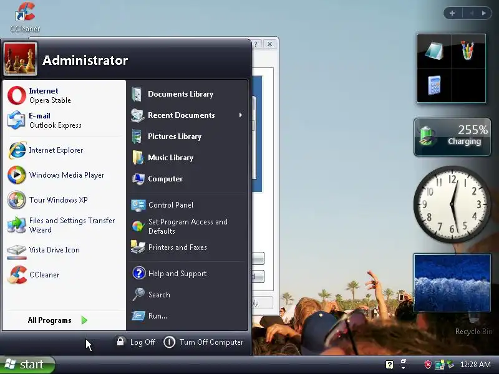
Task: Open Search magnifier icon
Action: (138, 294)
